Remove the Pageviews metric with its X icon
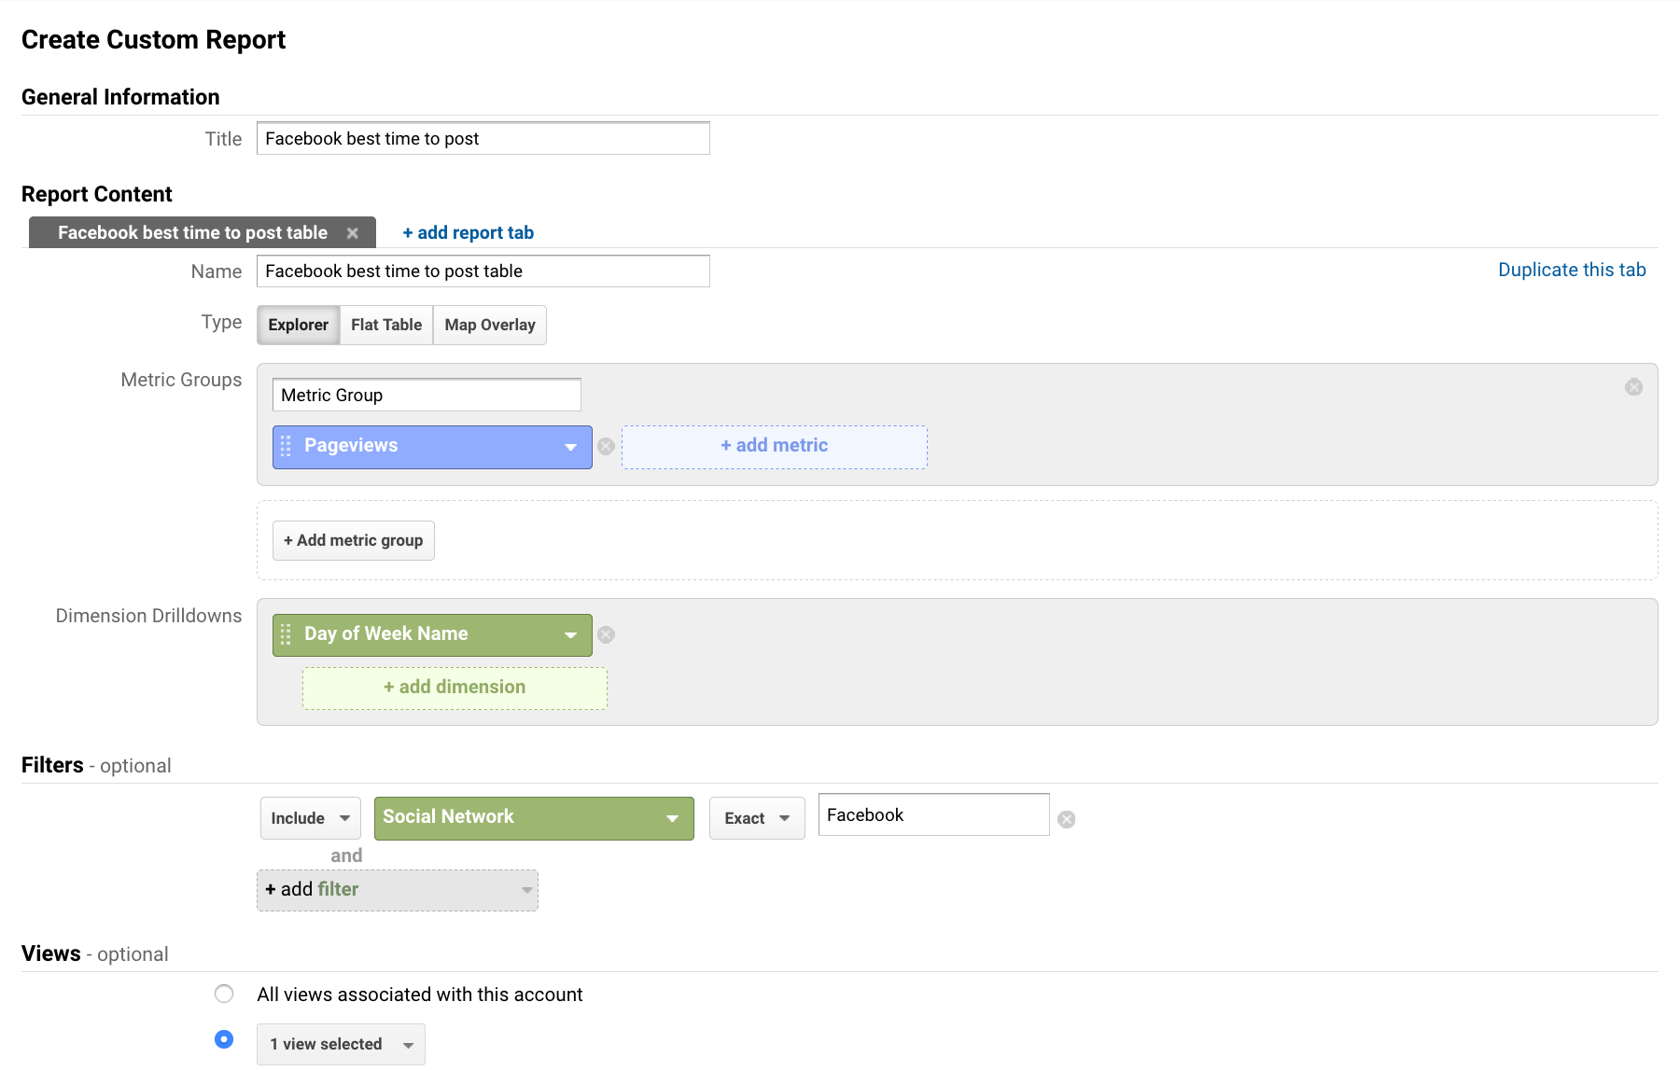1680x1071 pixels. 606,447
